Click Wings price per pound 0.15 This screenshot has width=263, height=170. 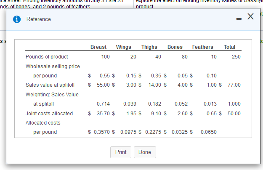point(131,76)
